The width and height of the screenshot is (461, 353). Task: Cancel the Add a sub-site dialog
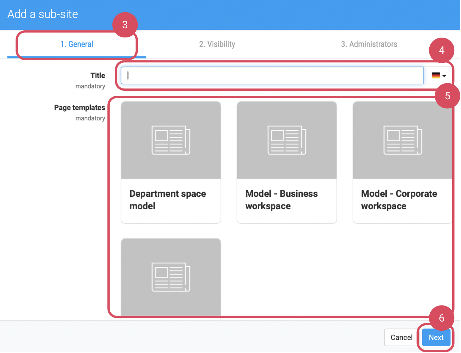(x=401, y=337)
